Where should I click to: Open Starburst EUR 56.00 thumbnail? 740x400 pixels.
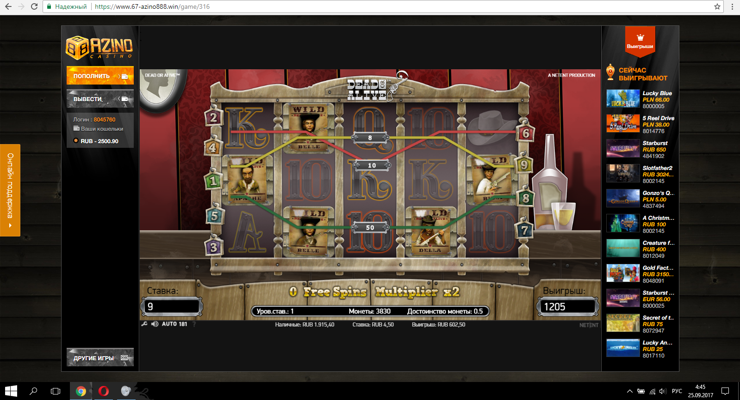(623, 298)
